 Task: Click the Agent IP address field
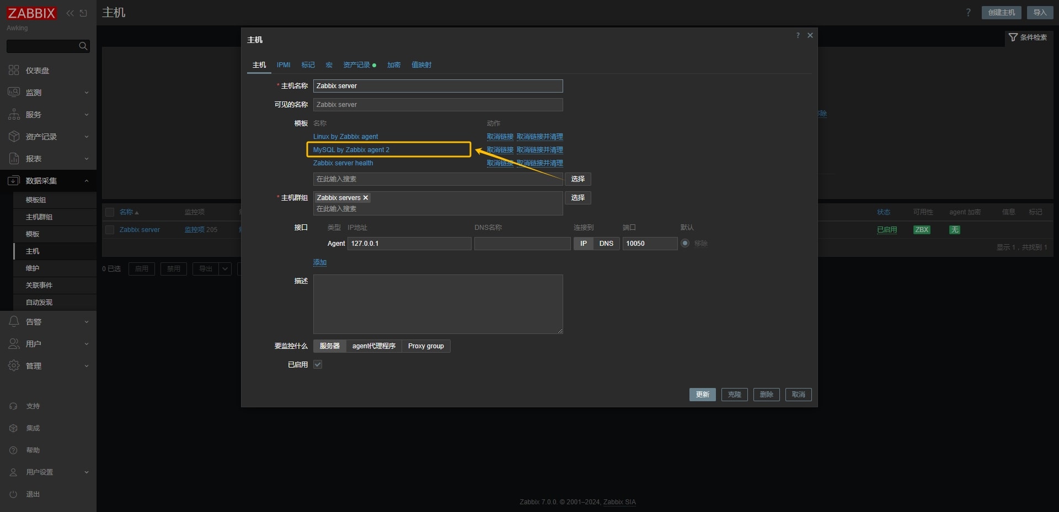point(409,244)
